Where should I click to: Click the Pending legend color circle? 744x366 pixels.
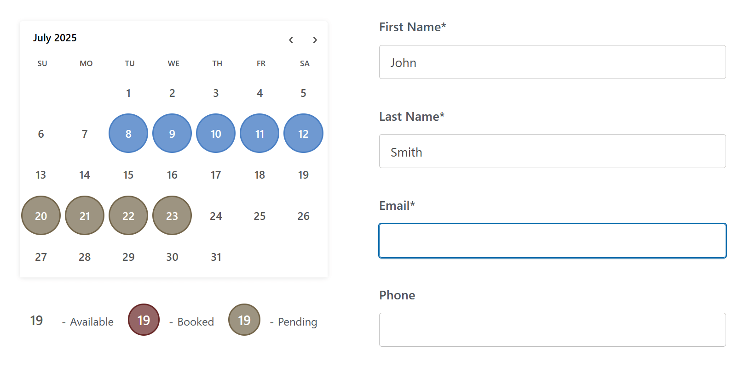click(244, 320)
